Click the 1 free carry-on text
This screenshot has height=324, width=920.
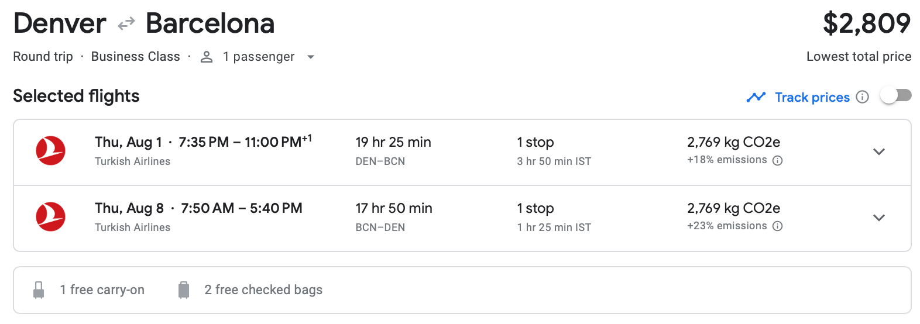[102, 290]
